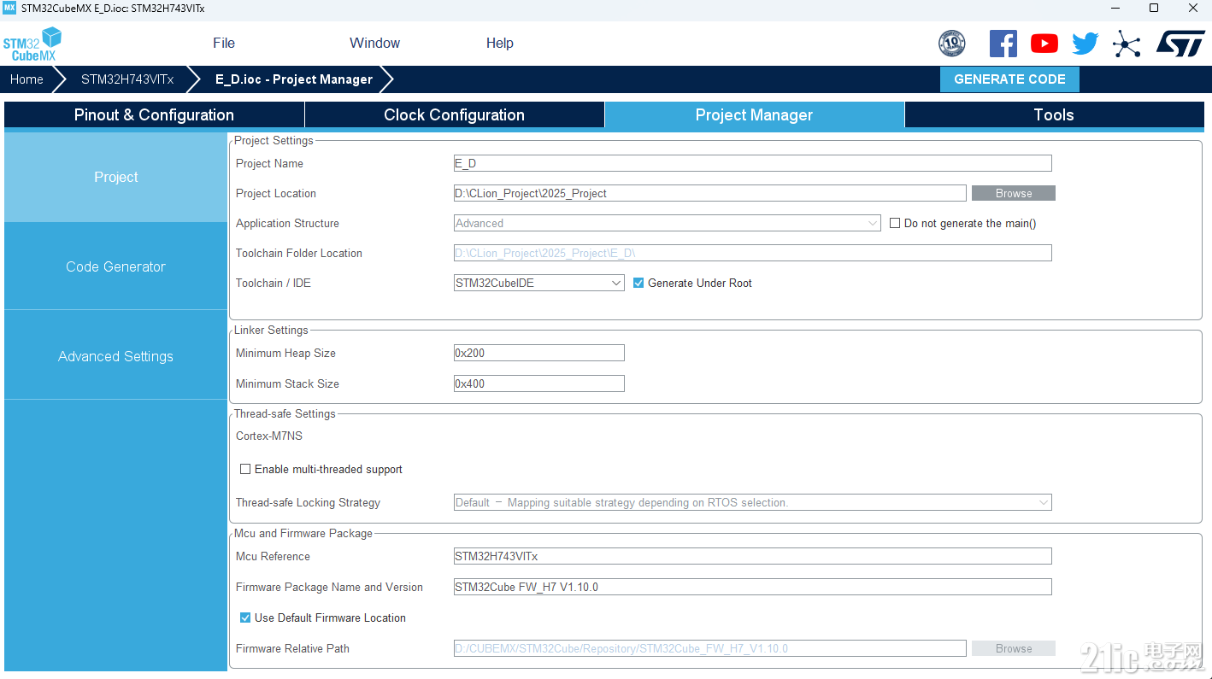
Task: Click Browse for Firmware Relative Path
Action: [x=1014, y=648]
